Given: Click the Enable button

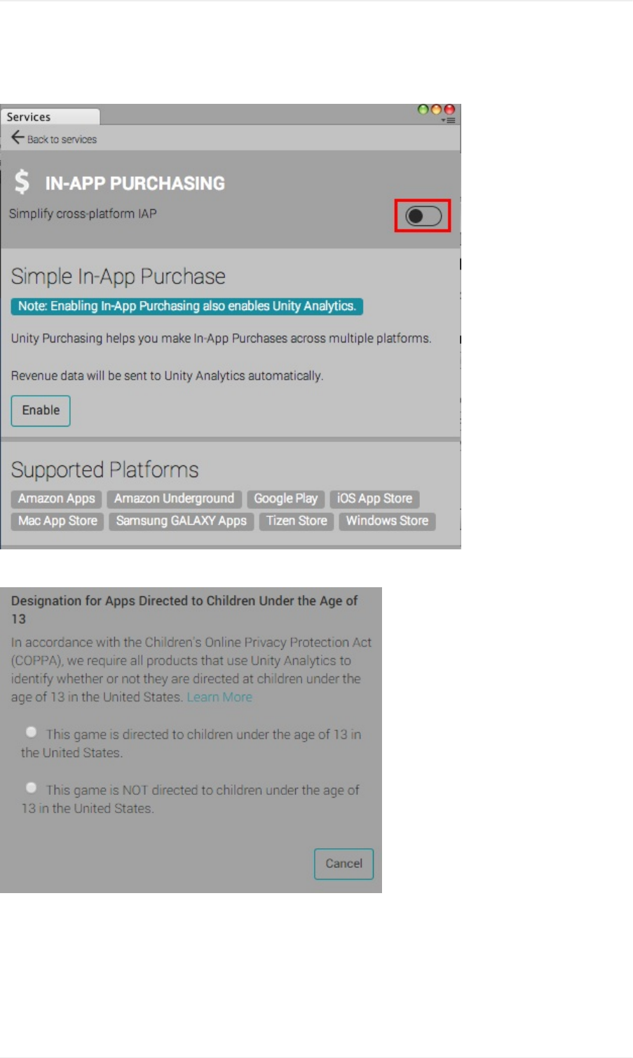Looking at the screenshot, I should click(x=41, y=410).
